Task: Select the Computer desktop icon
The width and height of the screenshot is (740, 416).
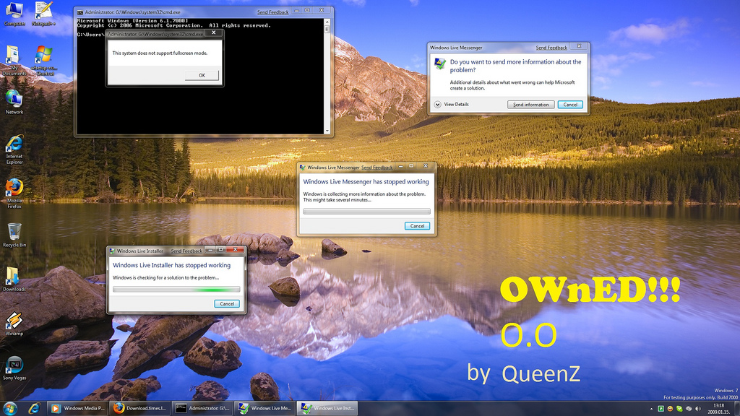Action: (x=14, y=14)
